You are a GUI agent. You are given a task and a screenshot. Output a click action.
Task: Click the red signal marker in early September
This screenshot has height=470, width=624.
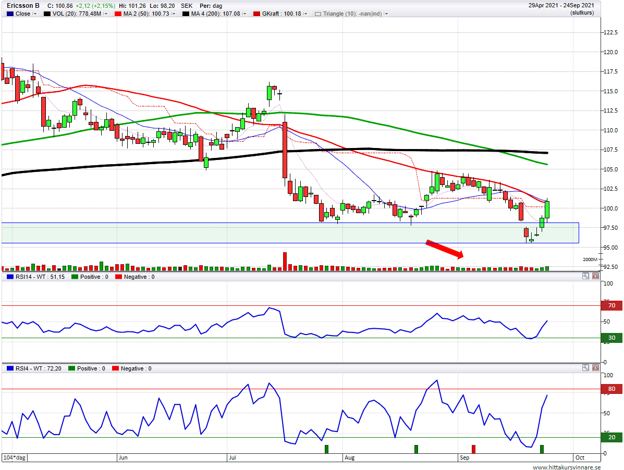tap(473, 449)
